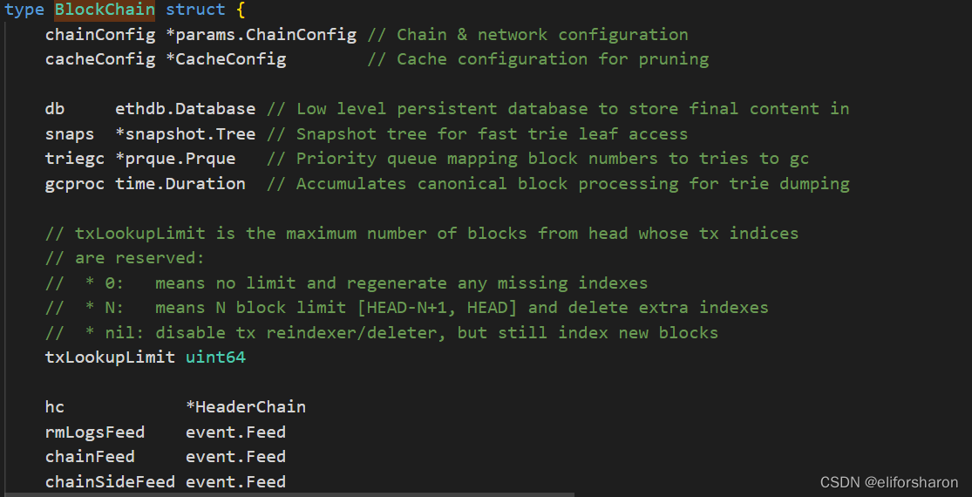The image size is (972, 497).
Task: Click the rmLogsFeed field name
Action: pos(95,432)
